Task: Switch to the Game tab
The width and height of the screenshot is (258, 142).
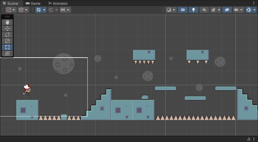Action: pyautogui.click(x=33, y=3)
